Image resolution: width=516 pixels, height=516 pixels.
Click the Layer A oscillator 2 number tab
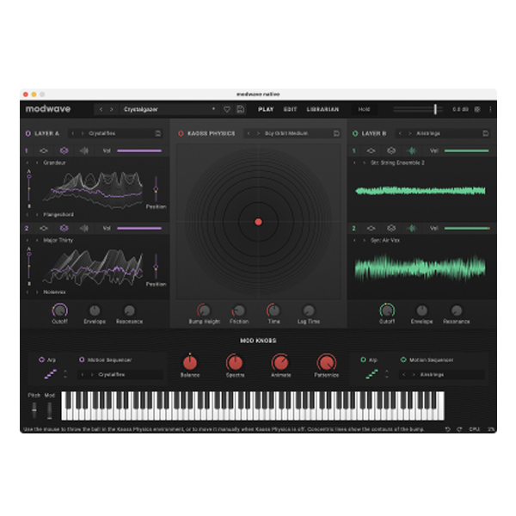tap(27, 228)
